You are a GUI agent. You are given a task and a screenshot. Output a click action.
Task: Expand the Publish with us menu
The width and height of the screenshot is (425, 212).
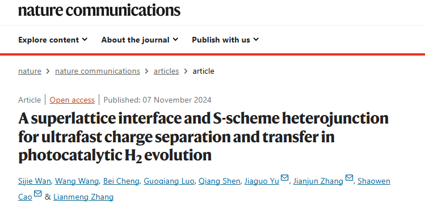coord(225,40)
